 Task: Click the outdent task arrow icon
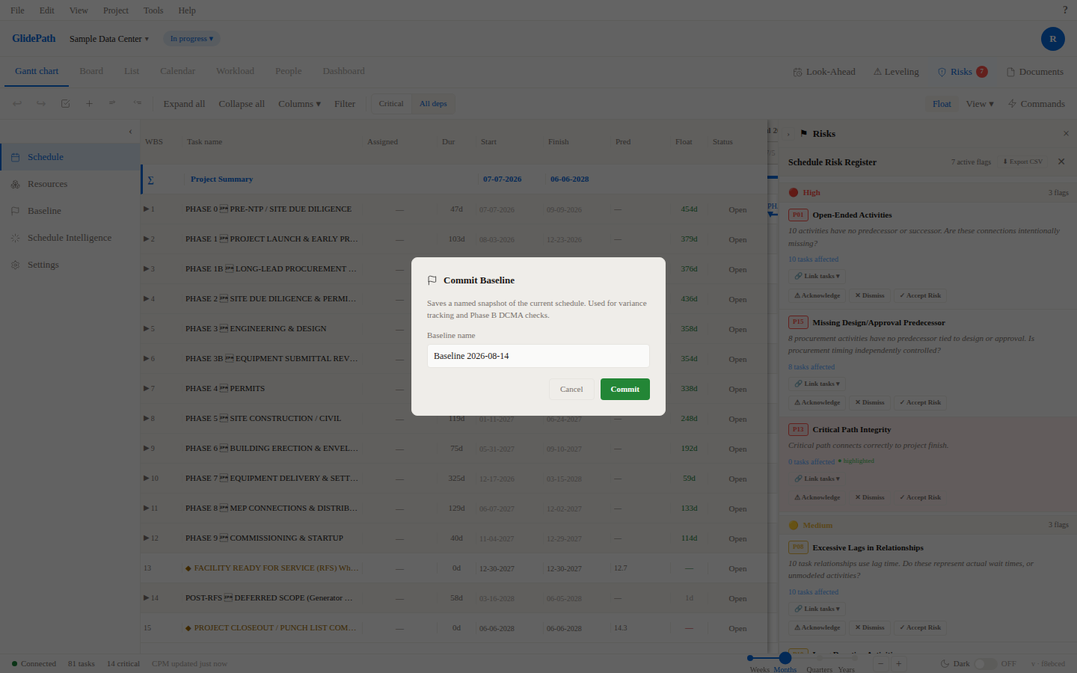(137, 103)
